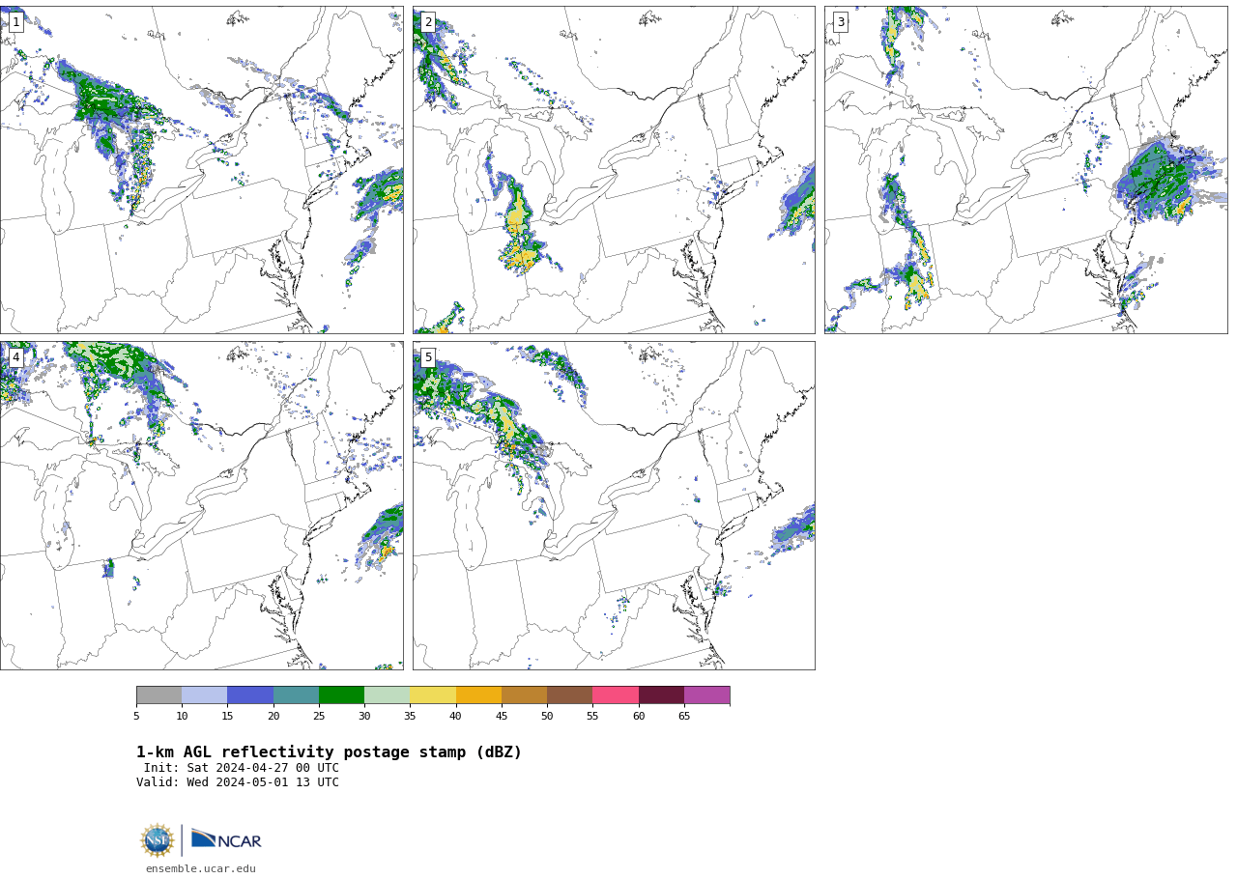Click the panel number 2 label

428,22
